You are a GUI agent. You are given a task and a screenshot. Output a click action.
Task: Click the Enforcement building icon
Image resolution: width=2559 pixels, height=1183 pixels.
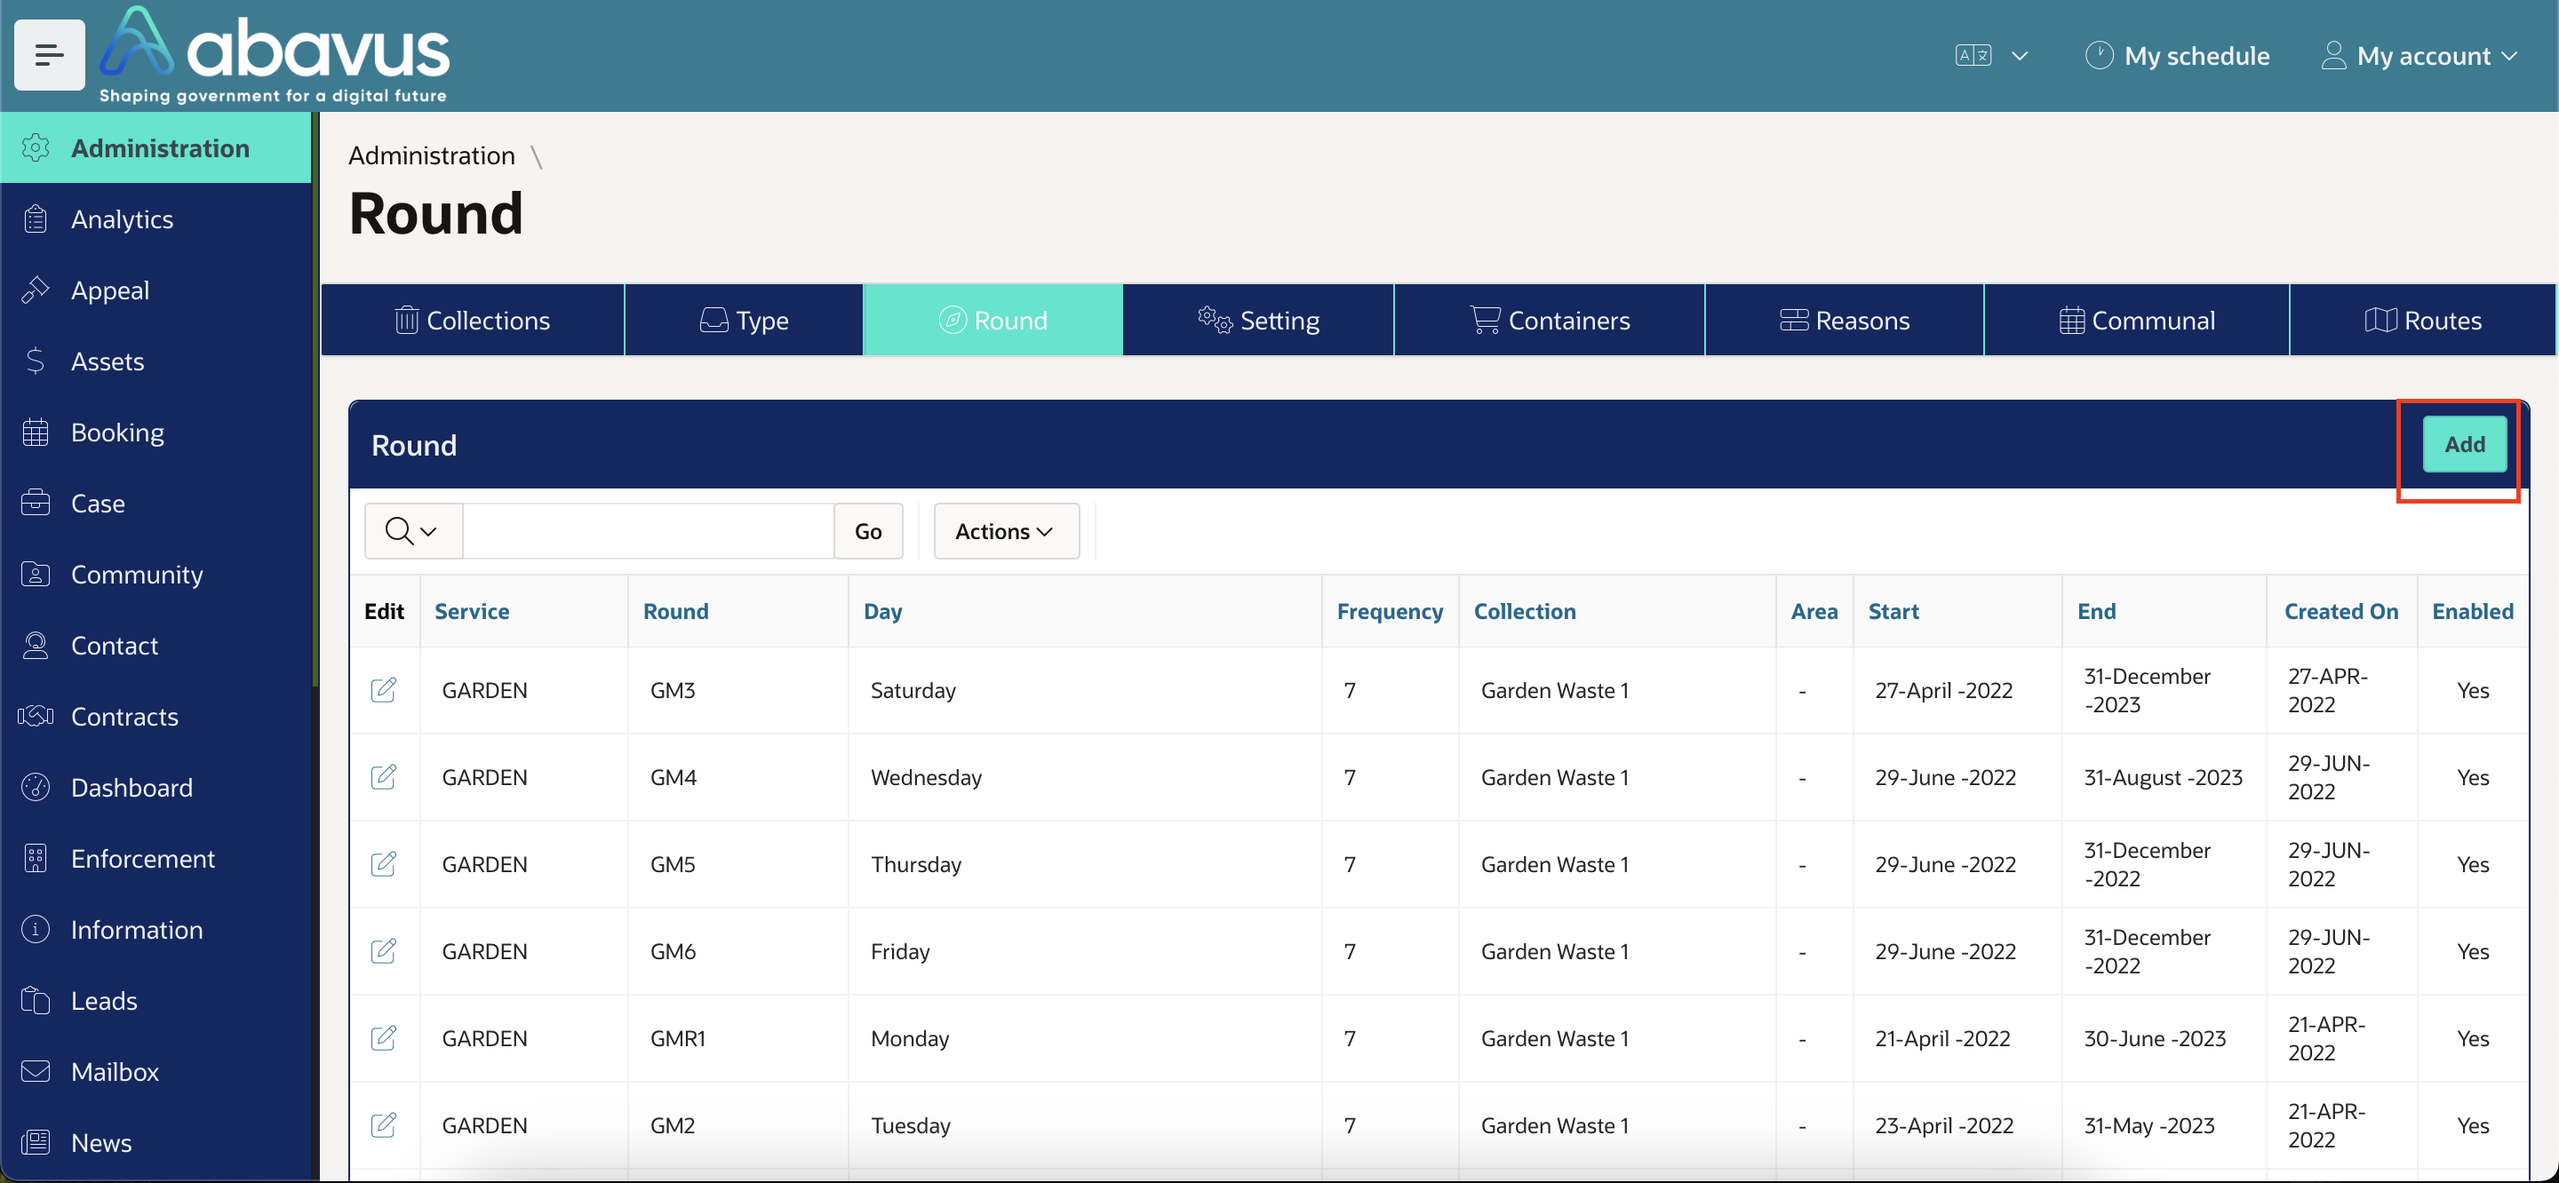pos(36,858)
